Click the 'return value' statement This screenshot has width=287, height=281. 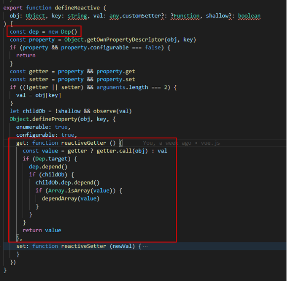tap(41, 230)
